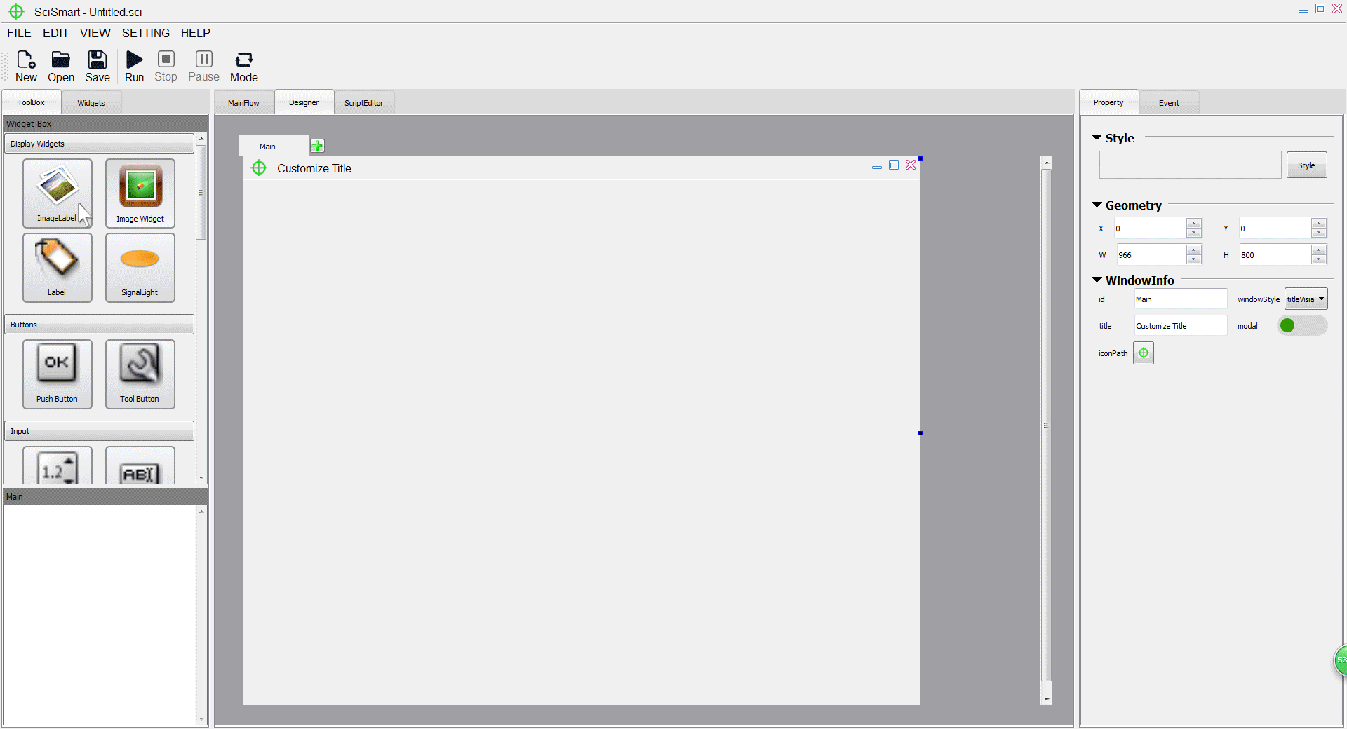Viewport: 1347px width, 729px height.
Task: Click the title input field
Action: pyautogui.click(x=1180, y=326)
